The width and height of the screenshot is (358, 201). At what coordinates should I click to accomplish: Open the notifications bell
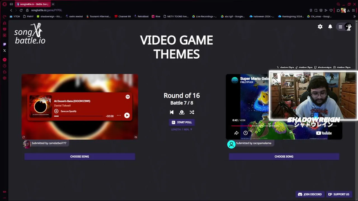330,27
